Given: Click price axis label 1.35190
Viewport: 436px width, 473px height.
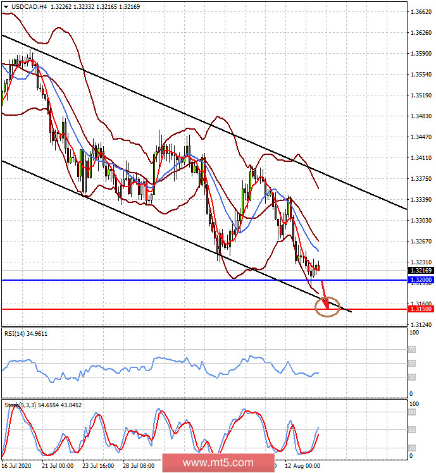Looking at the screenshot, I should pyautogui.click(x=421, y=95).
